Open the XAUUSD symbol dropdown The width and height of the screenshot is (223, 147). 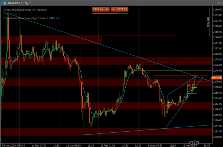point(21,3)
